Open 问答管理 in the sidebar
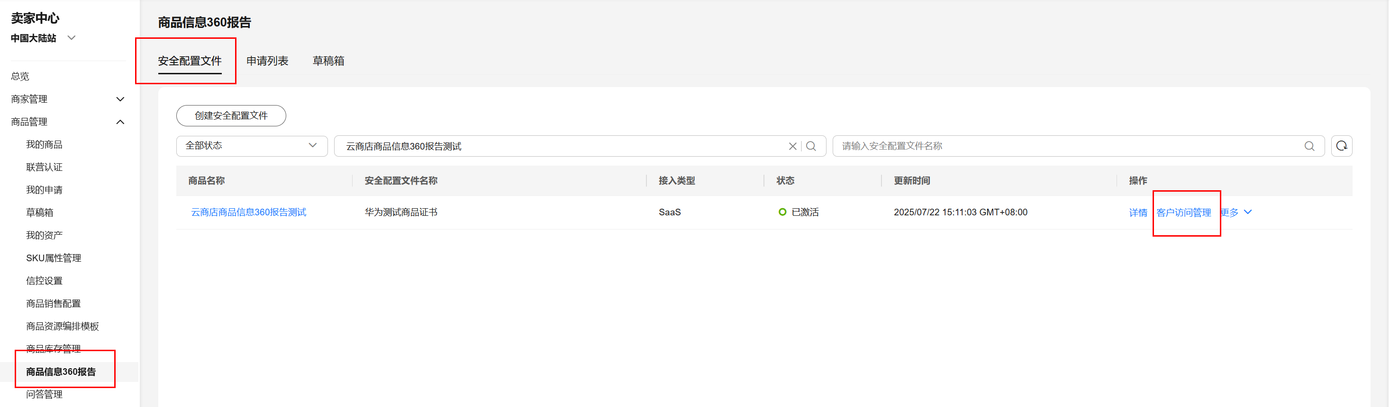 tap(44, 395)
